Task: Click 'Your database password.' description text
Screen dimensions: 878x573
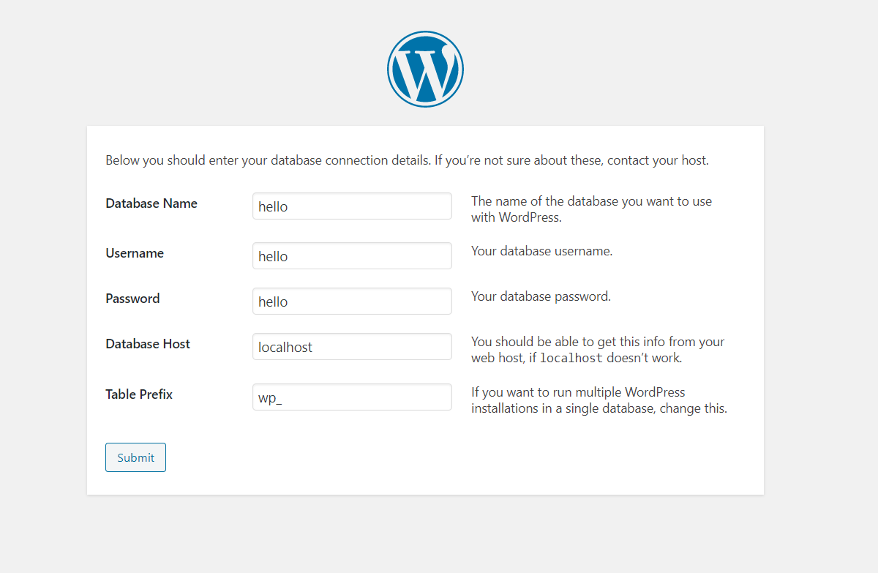Action: 541,296
